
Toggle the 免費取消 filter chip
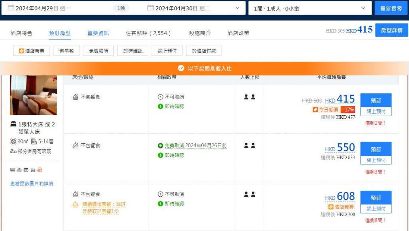98,51
